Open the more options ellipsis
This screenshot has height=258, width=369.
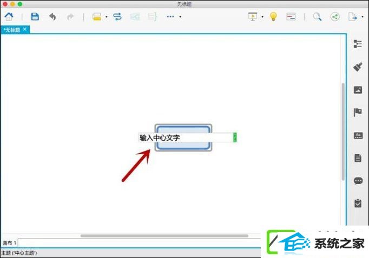point(170,17)
